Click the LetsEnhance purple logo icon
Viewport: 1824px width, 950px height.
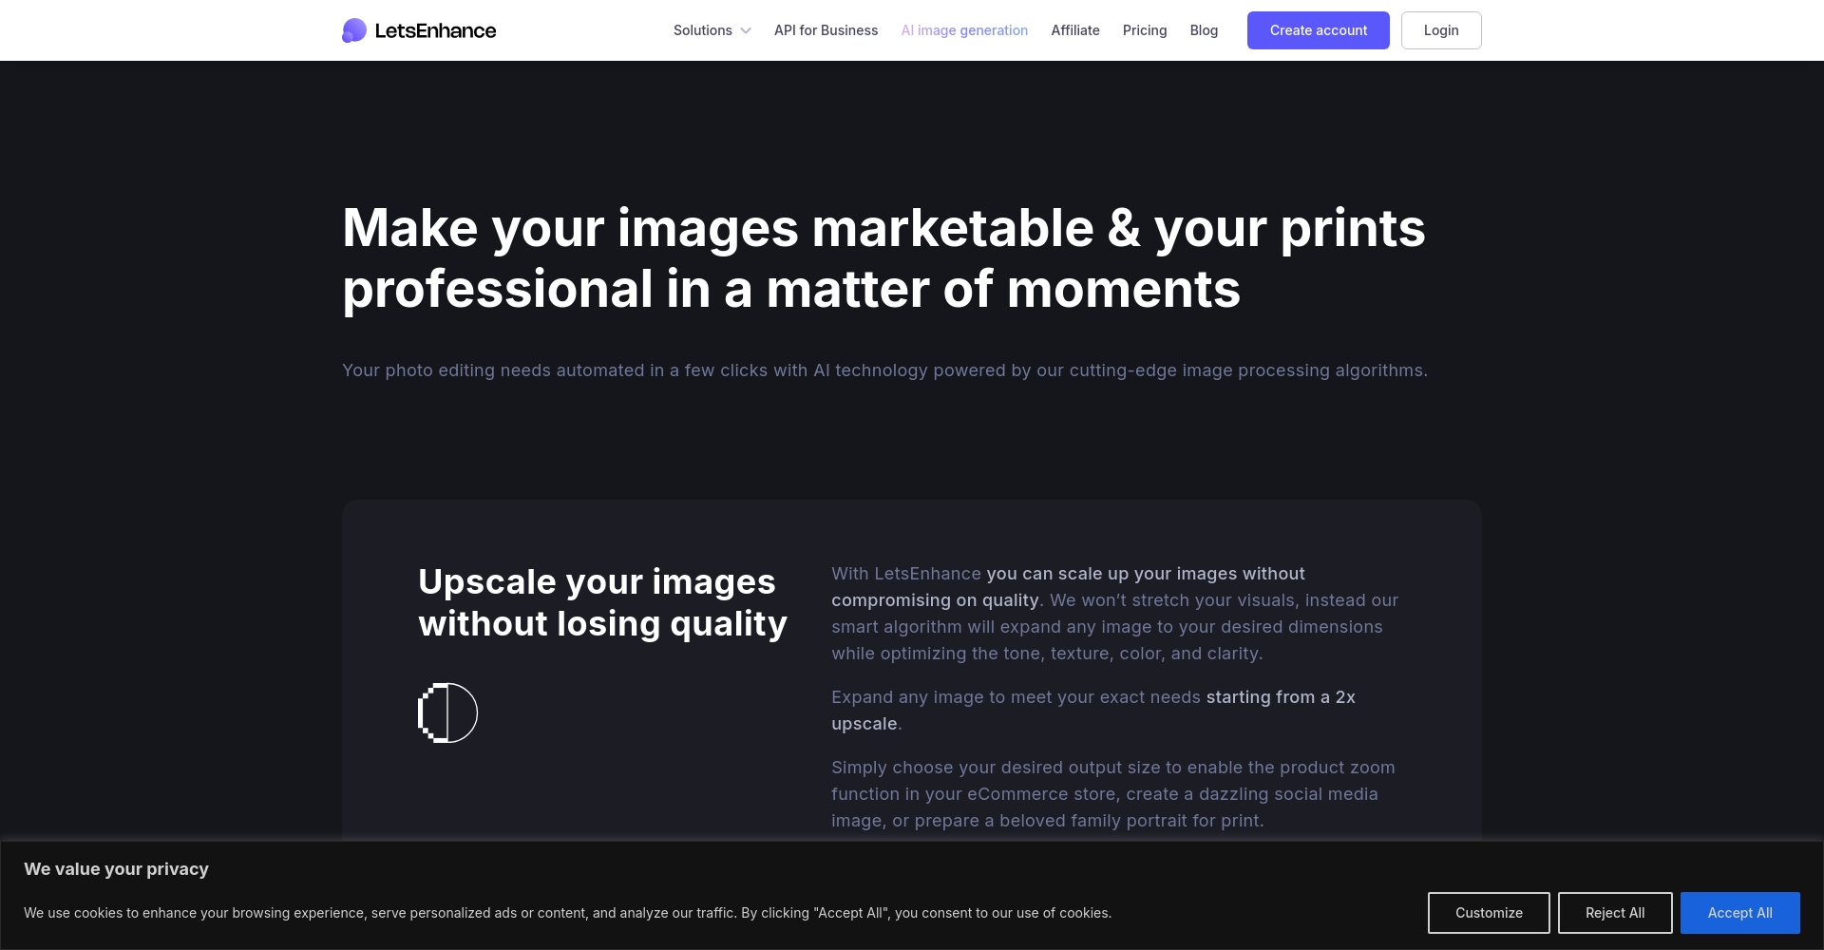354,30
